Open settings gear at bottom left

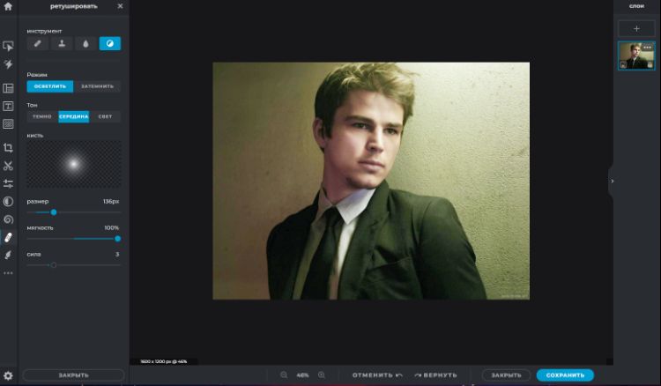pos(8,375)
